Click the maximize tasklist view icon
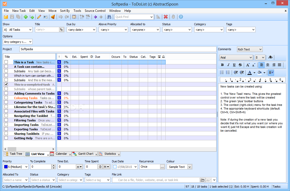Image resolution: width=290 pixels, height=191 pixels. pyautogui.click(x=74, y=17)
